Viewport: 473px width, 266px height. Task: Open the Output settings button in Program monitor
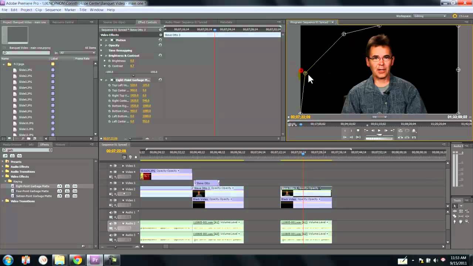414,130
